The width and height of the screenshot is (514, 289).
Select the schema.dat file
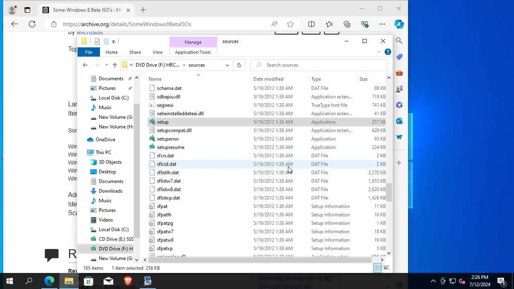(169, 88)
